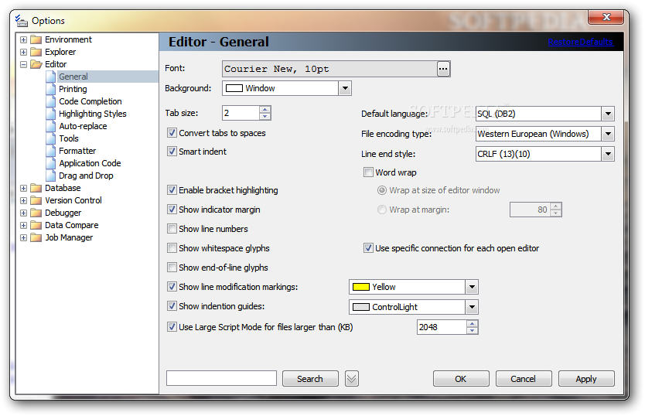Click the RestoreDefaults link

(580, 42)
